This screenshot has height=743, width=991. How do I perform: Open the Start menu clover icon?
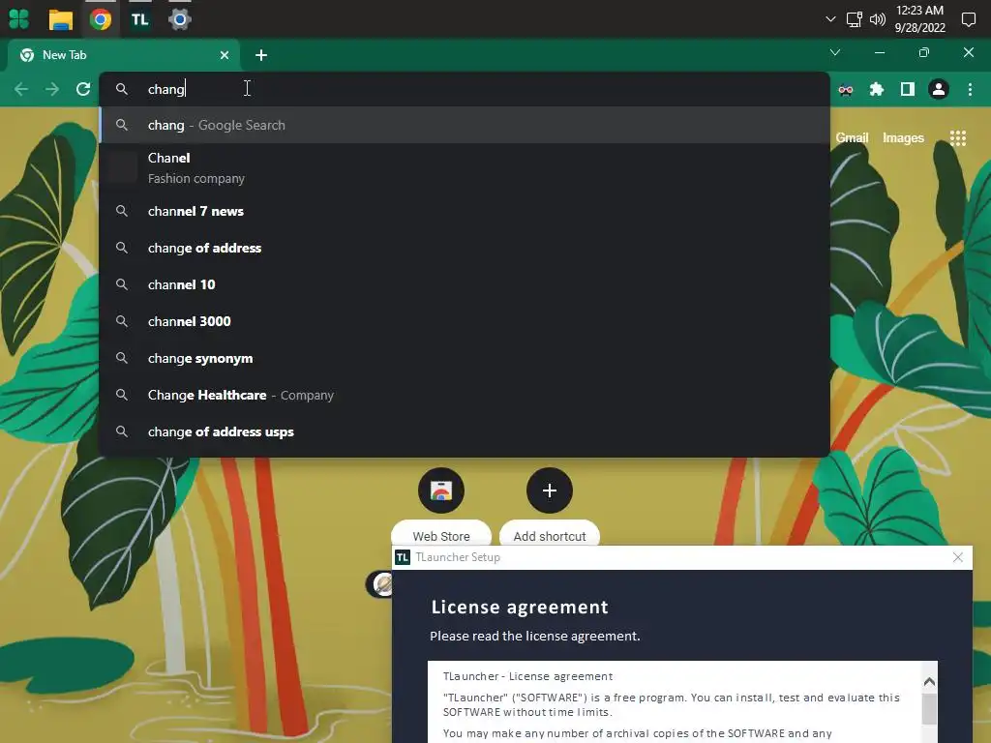pos(19,19)
